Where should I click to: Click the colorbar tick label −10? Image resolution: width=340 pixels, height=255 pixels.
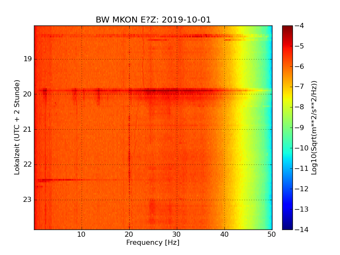302,148
